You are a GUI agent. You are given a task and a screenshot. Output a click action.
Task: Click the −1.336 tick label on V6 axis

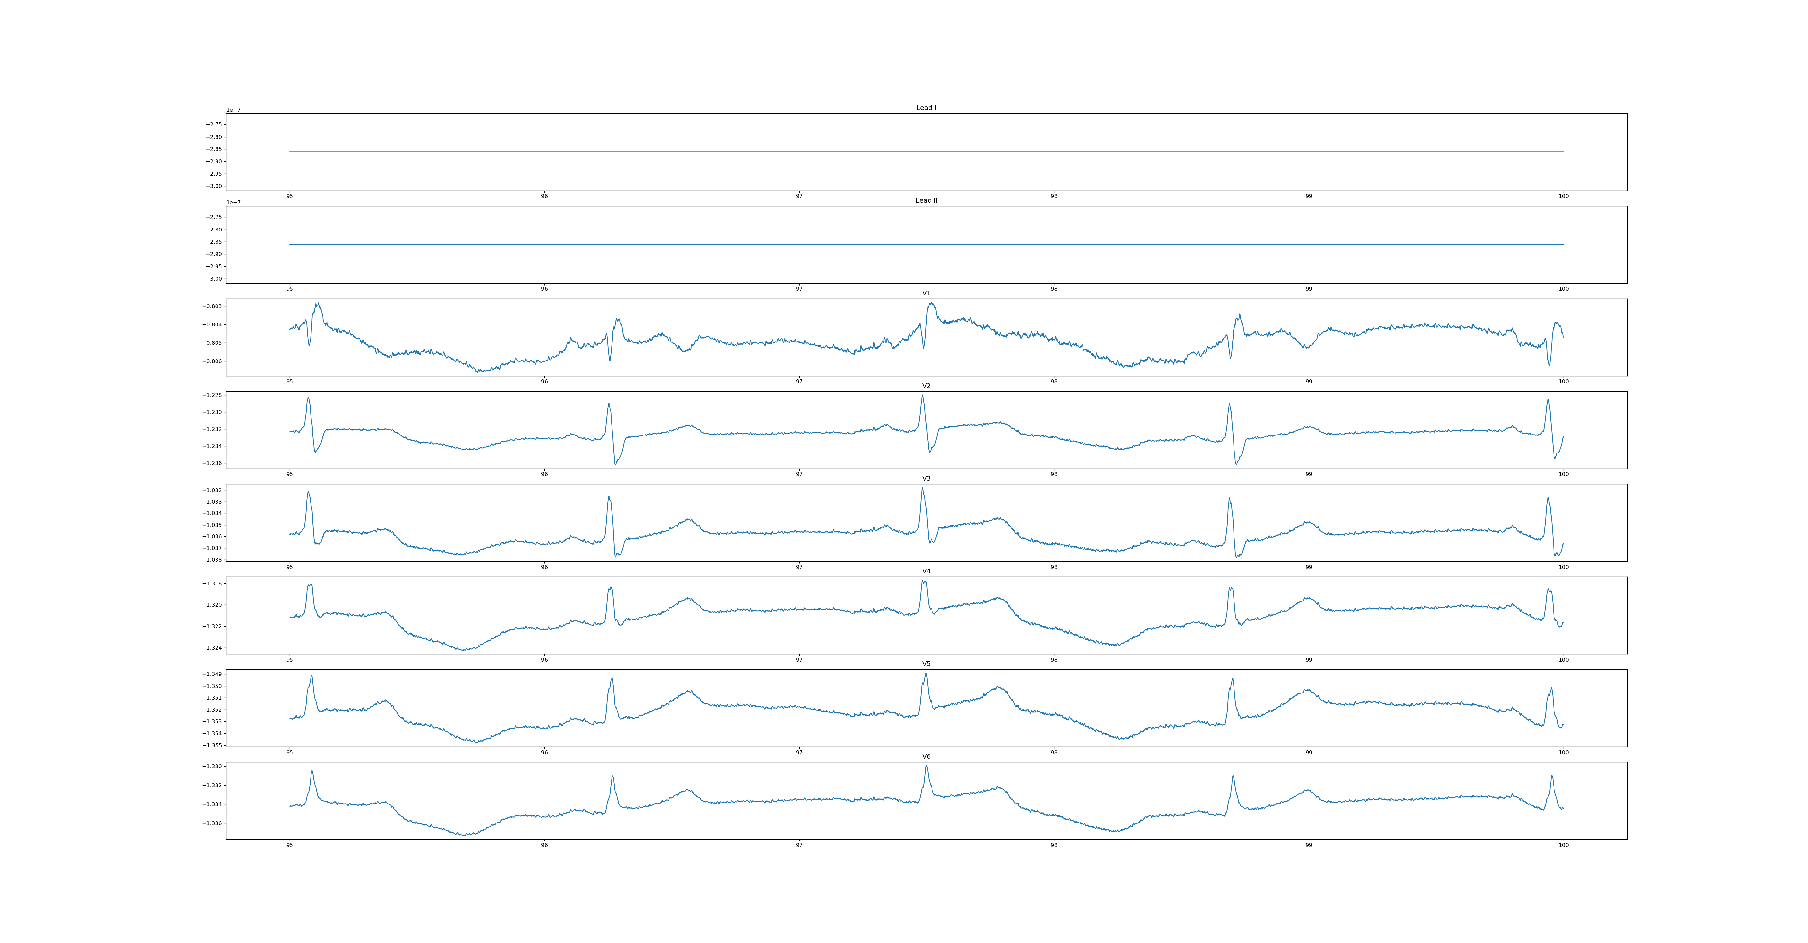click(x=212, y=823)
